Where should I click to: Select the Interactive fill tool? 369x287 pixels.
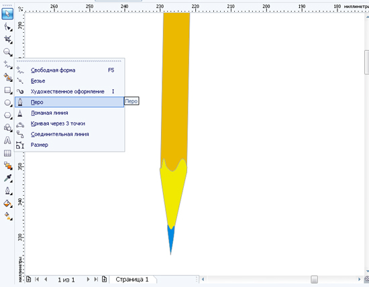[7, 216]
